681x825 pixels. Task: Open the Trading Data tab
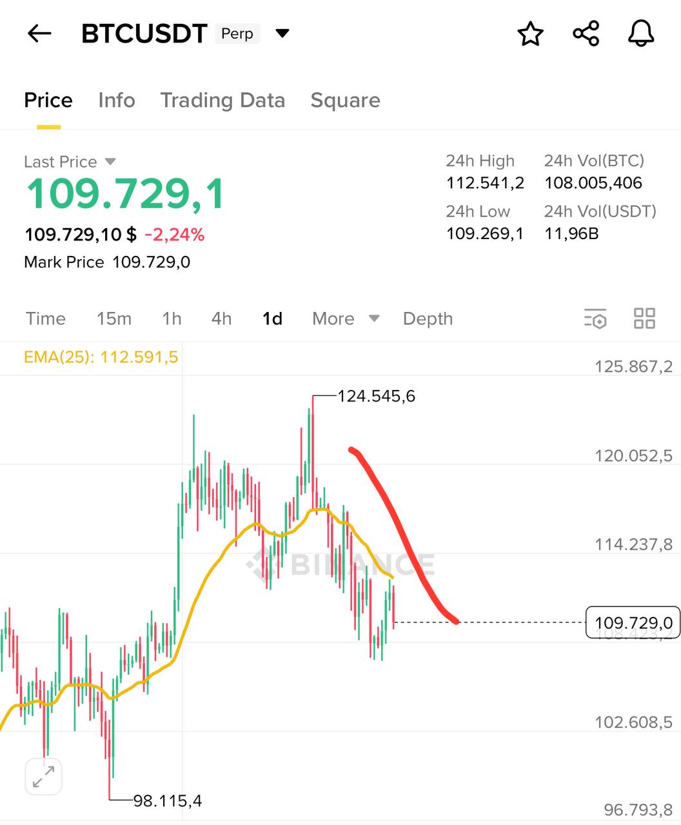pyautogui.click(x=222, y=101)
